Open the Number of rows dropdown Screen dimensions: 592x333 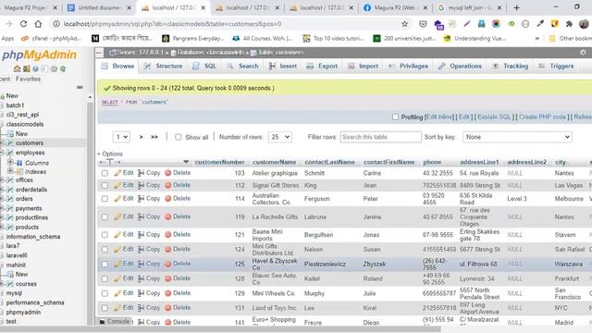point(279,137)
